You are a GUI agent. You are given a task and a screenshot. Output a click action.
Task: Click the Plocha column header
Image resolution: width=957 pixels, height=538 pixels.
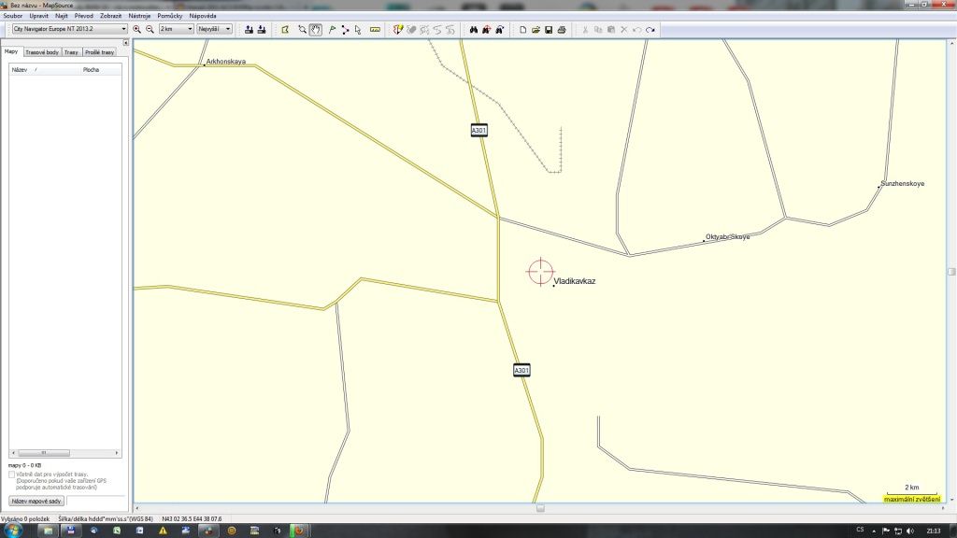pos(91,70)
